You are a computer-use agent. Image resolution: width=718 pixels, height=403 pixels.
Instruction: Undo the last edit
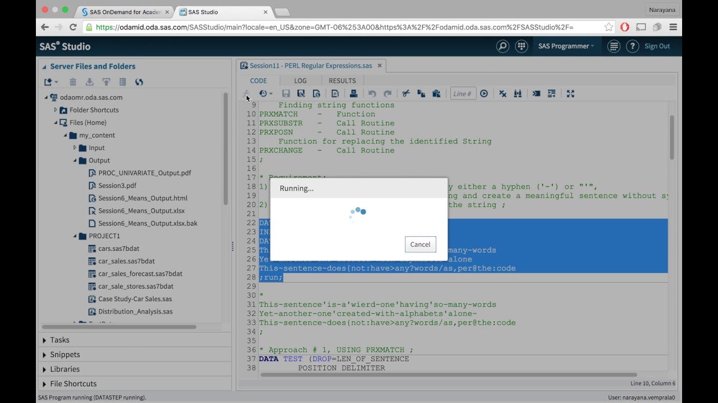372,93
